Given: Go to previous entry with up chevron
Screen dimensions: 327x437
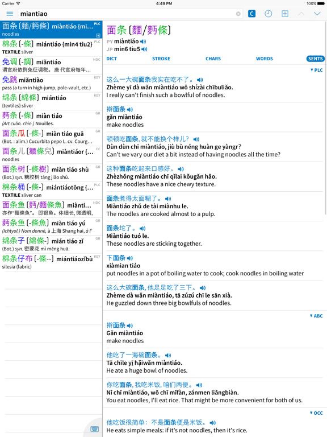Looking at the screenshot, I should pyautogui.click(x=301, y=14).
